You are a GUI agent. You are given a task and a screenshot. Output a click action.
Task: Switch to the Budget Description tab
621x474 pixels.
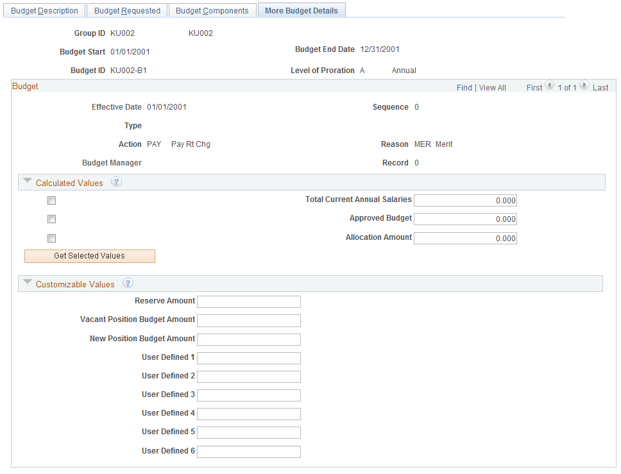[44, 10]
